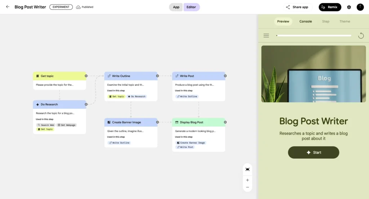Zoom in on the canvas
Viewport: 369px width, 199px height.
tap(247, 180)
